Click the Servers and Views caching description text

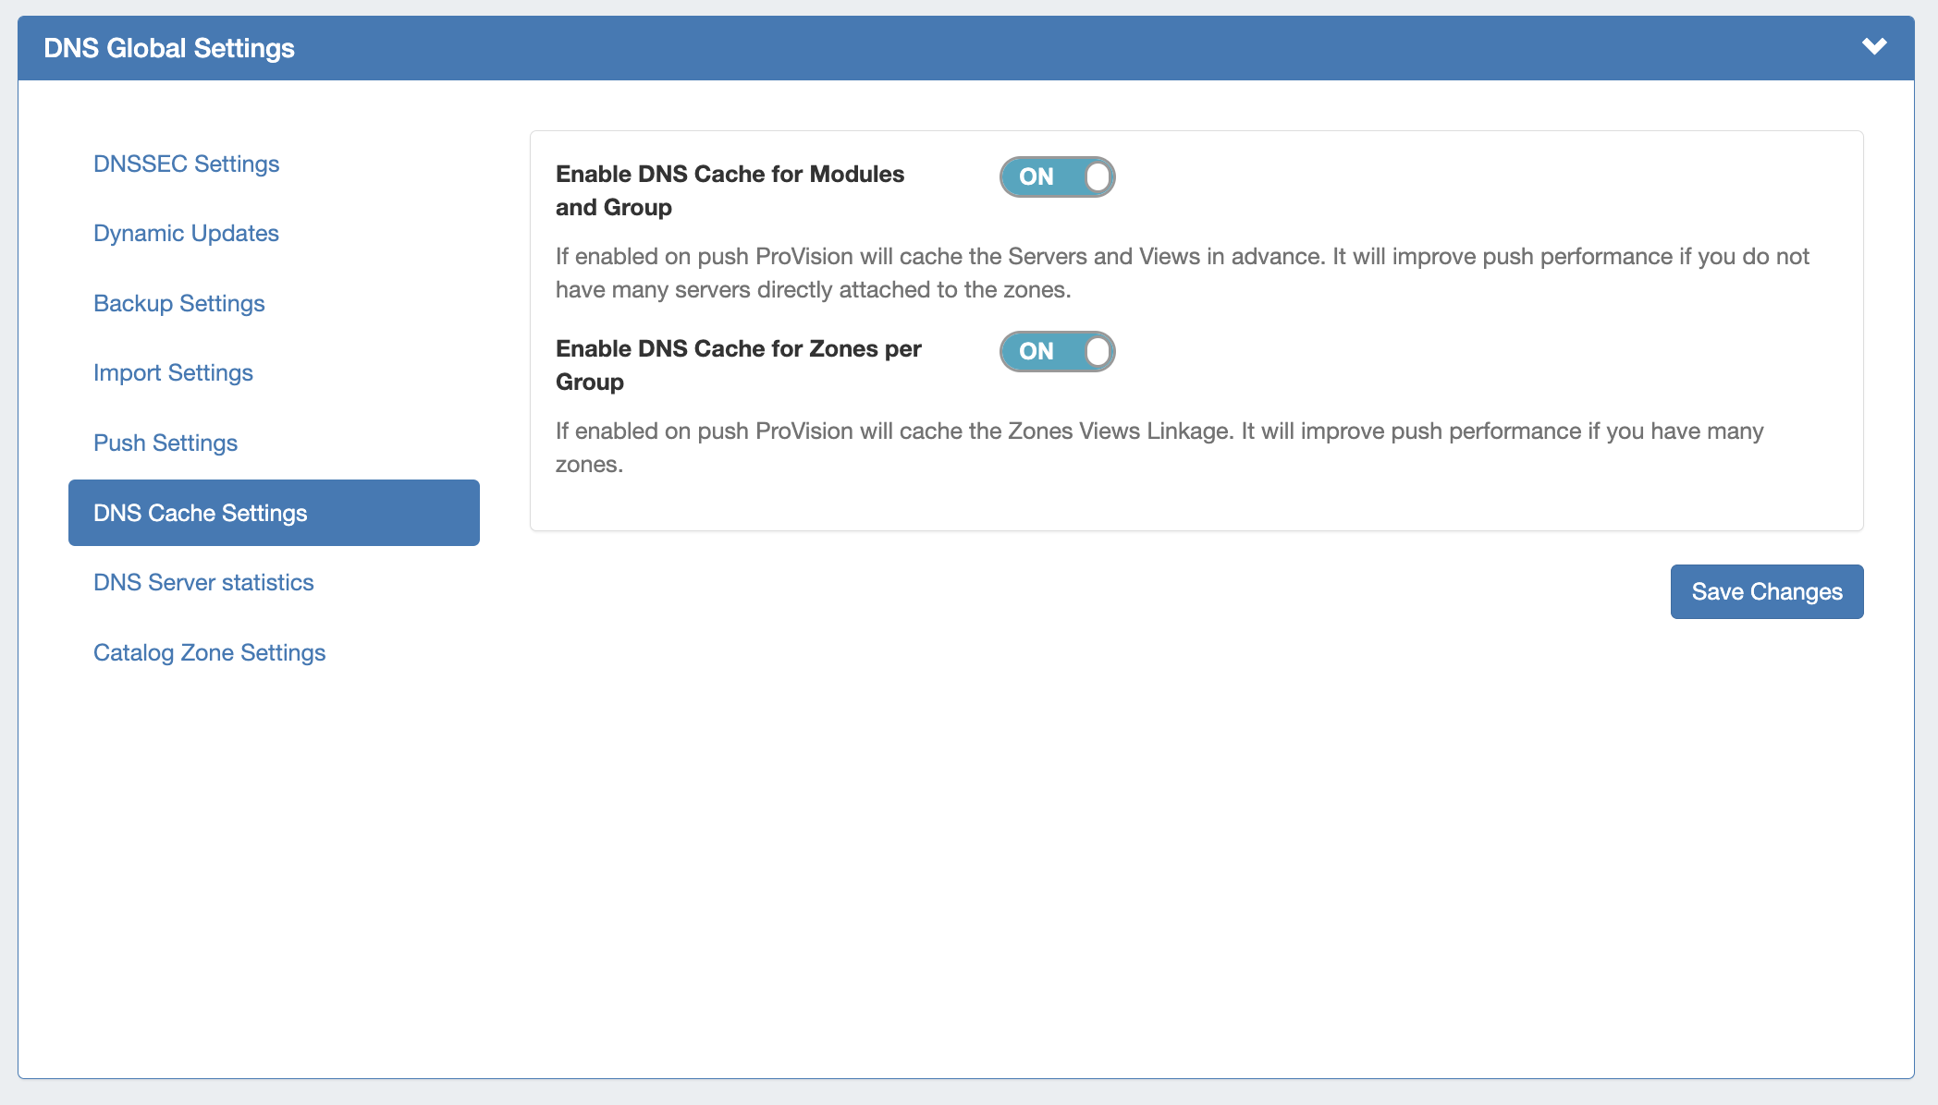tap(1182, 273)
